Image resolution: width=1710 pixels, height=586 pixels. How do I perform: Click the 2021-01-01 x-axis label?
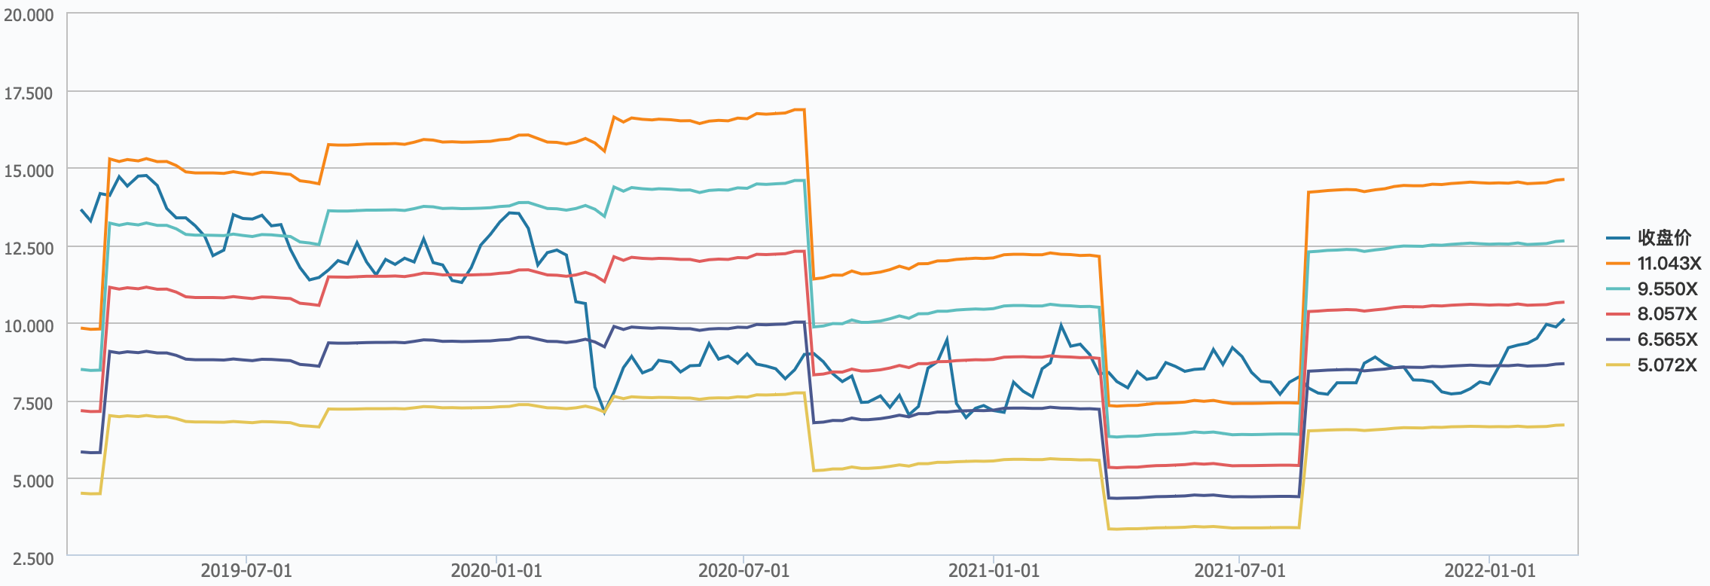click(994, 570)
